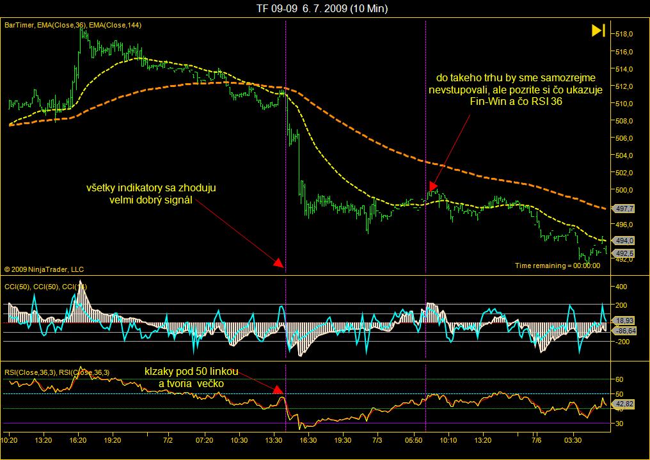Click the 19:20 time axis label

113,440
